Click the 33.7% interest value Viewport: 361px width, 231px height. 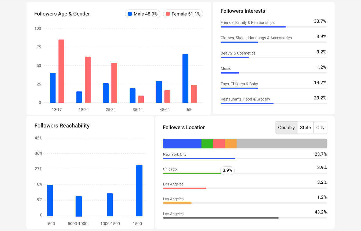click(320, 21)
